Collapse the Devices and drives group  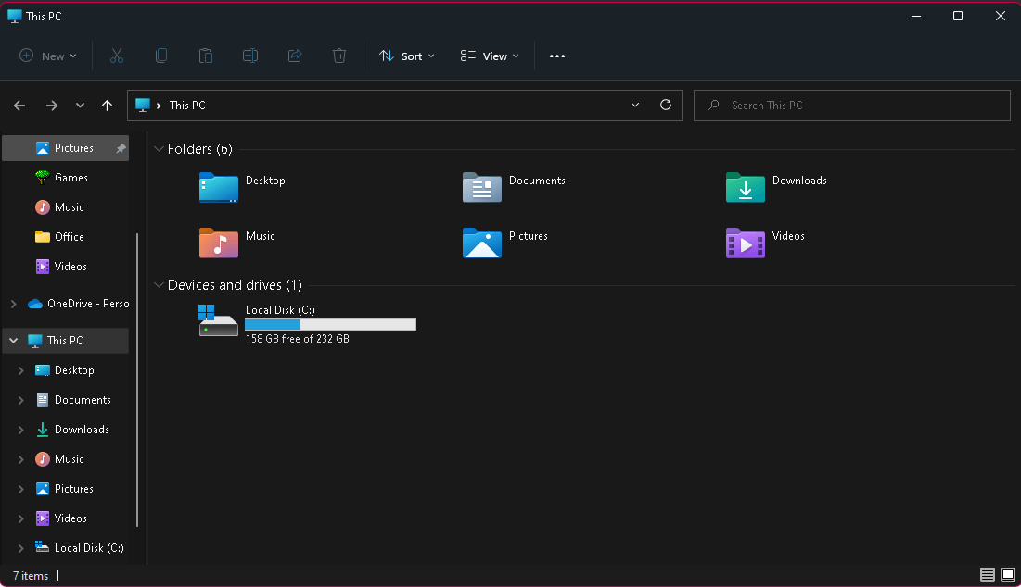coord(159,285)
